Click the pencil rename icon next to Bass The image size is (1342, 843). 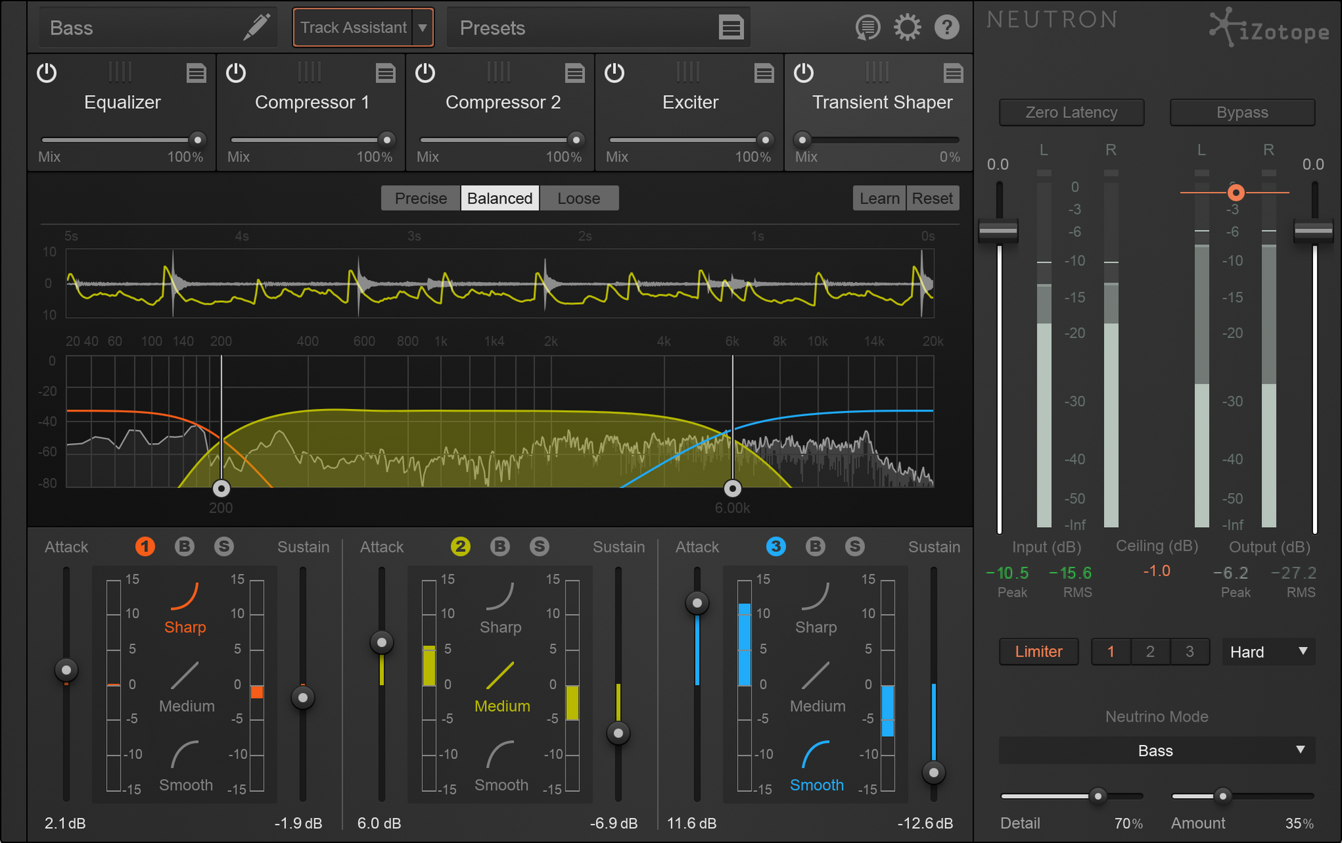pyautogui.click(x=256, y=28)
